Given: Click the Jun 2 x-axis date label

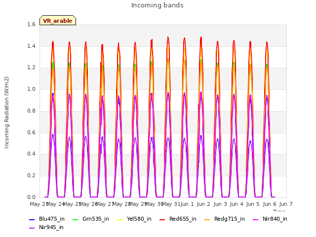Looking at the screenshot, I should [x=203, y=204].
